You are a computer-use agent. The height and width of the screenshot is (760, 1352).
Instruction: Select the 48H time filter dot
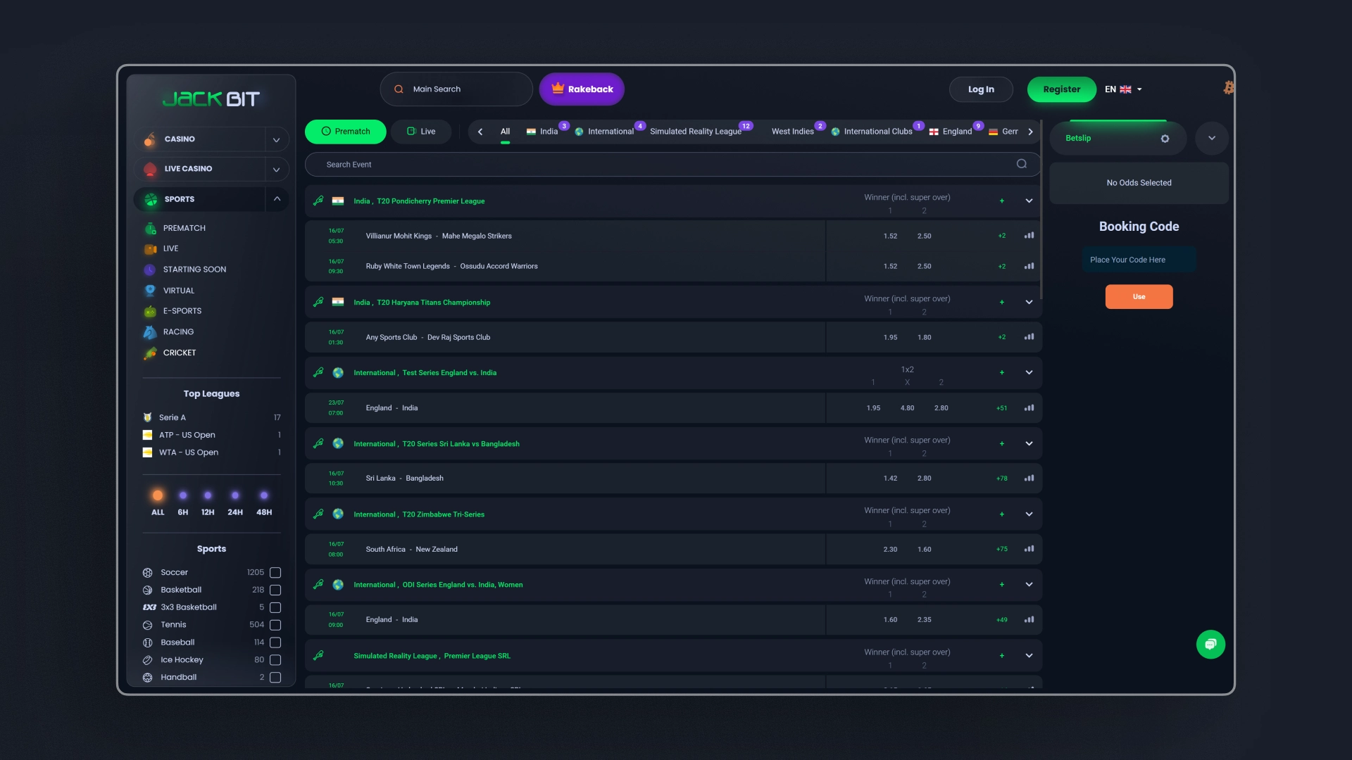pyautogui.click(x=264, y=495)
